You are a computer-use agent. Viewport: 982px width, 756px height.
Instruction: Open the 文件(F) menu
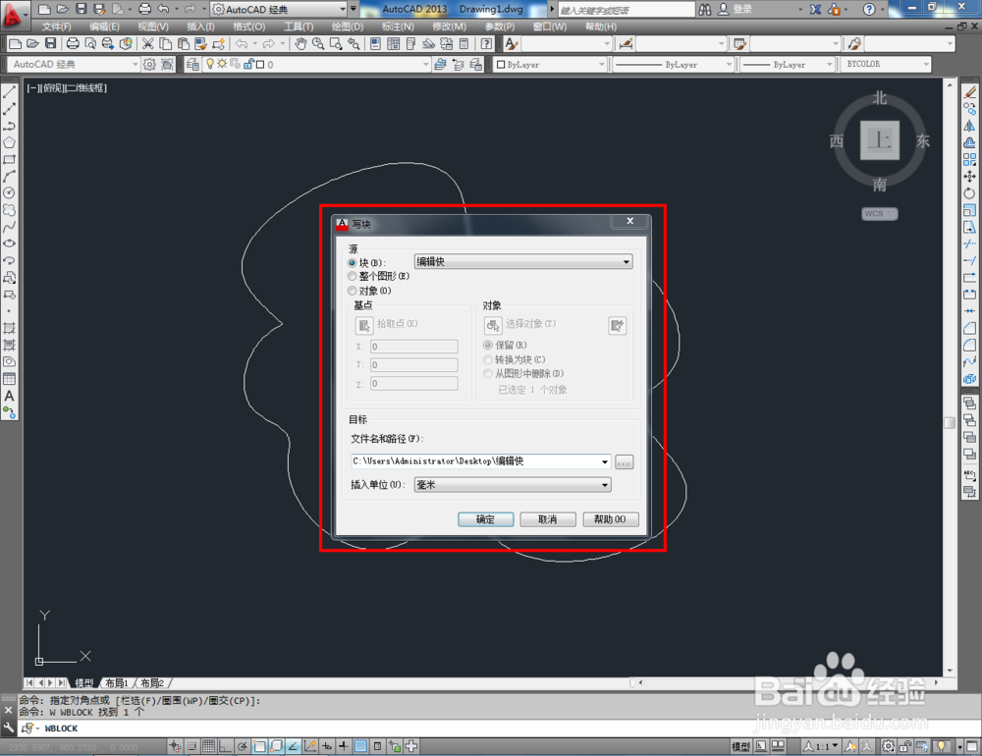[56, 27]
